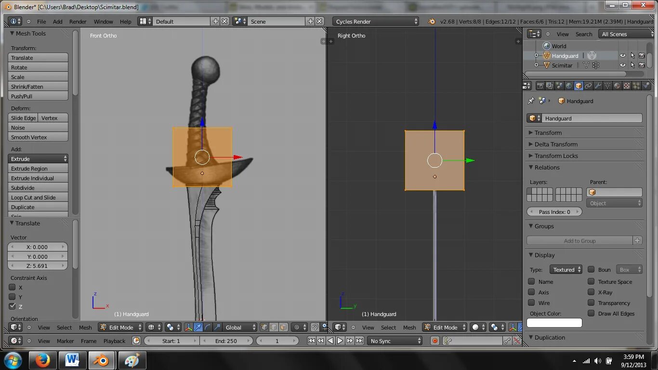Click the timeline preview range clock icon

pos(136,341)
